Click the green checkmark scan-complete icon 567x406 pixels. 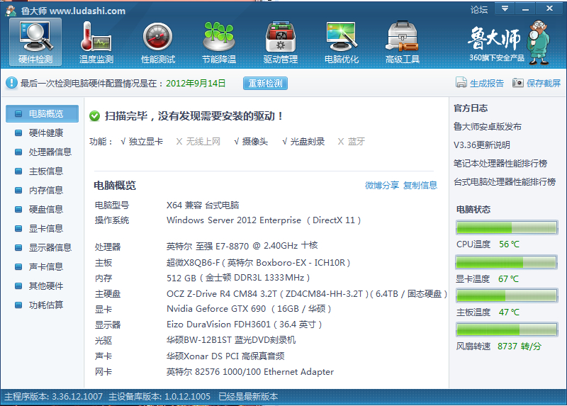[x=95, y=116]
